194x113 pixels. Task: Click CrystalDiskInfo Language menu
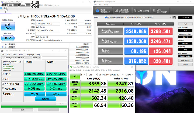[x=51, y=5]
